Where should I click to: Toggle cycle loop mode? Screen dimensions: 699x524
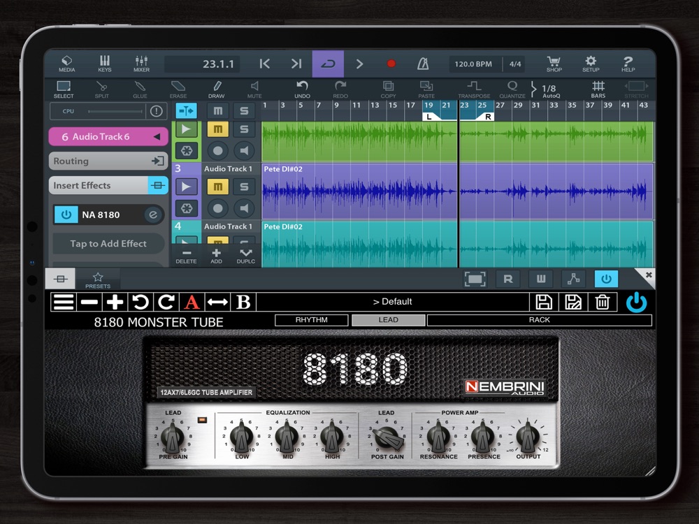(x=328, y=64)
